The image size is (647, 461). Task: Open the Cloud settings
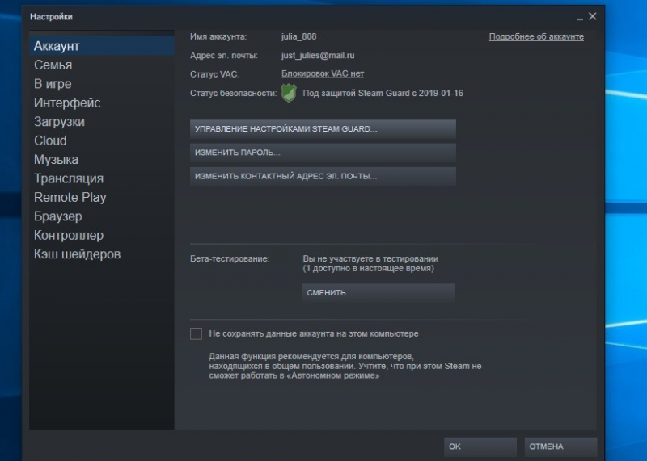pyautogui.click(x=102, y=141)
